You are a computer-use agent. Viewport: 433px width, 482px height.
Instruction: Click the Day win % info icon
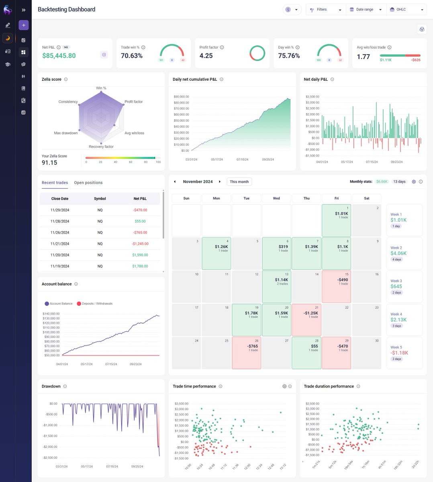298,47
